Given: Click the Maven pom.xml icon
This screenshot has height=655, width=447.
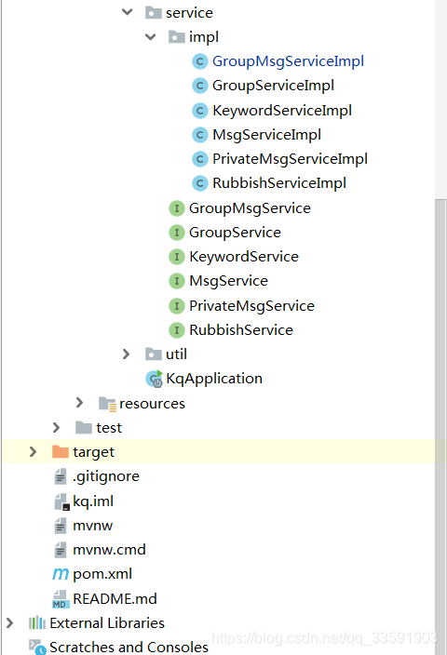Looking at the screenshot, I should 61,574.
